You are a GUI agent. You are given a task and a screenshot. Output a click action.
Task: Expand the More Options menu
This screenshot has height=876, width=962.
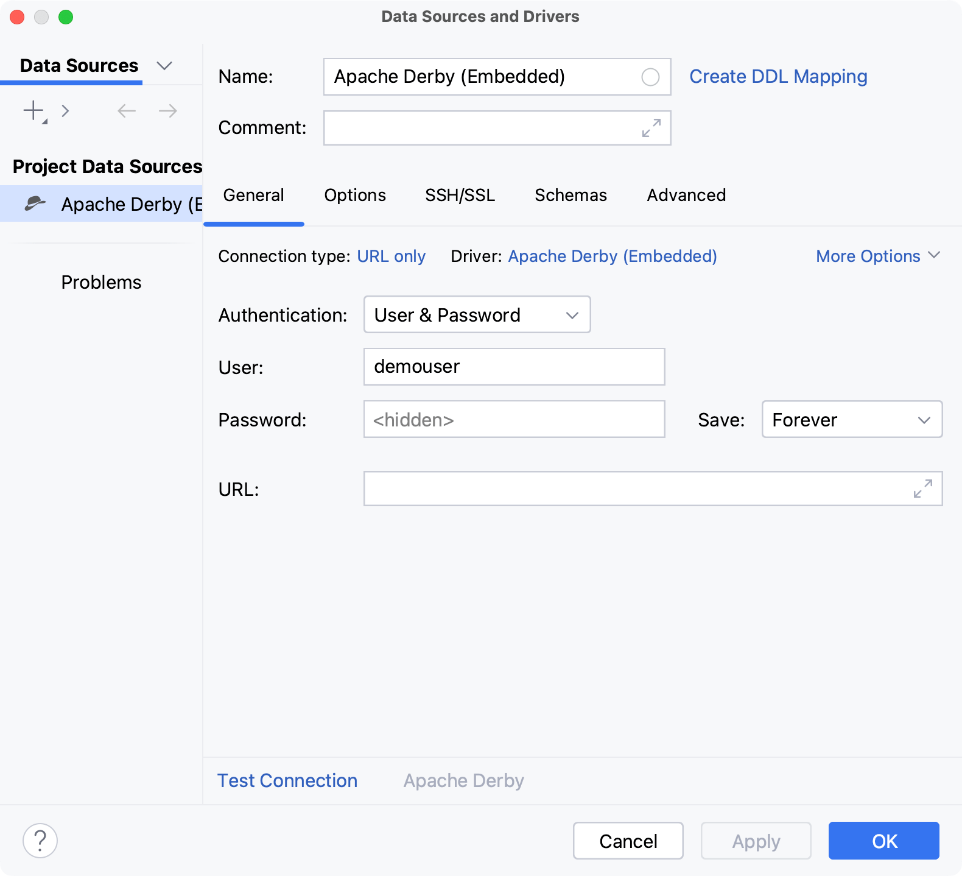click(x=878, y=256)
